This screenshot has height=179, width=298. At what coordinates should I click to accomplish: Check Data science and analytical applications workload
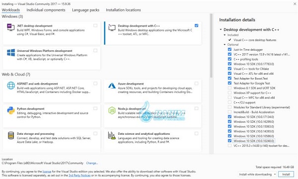point(197,133)
